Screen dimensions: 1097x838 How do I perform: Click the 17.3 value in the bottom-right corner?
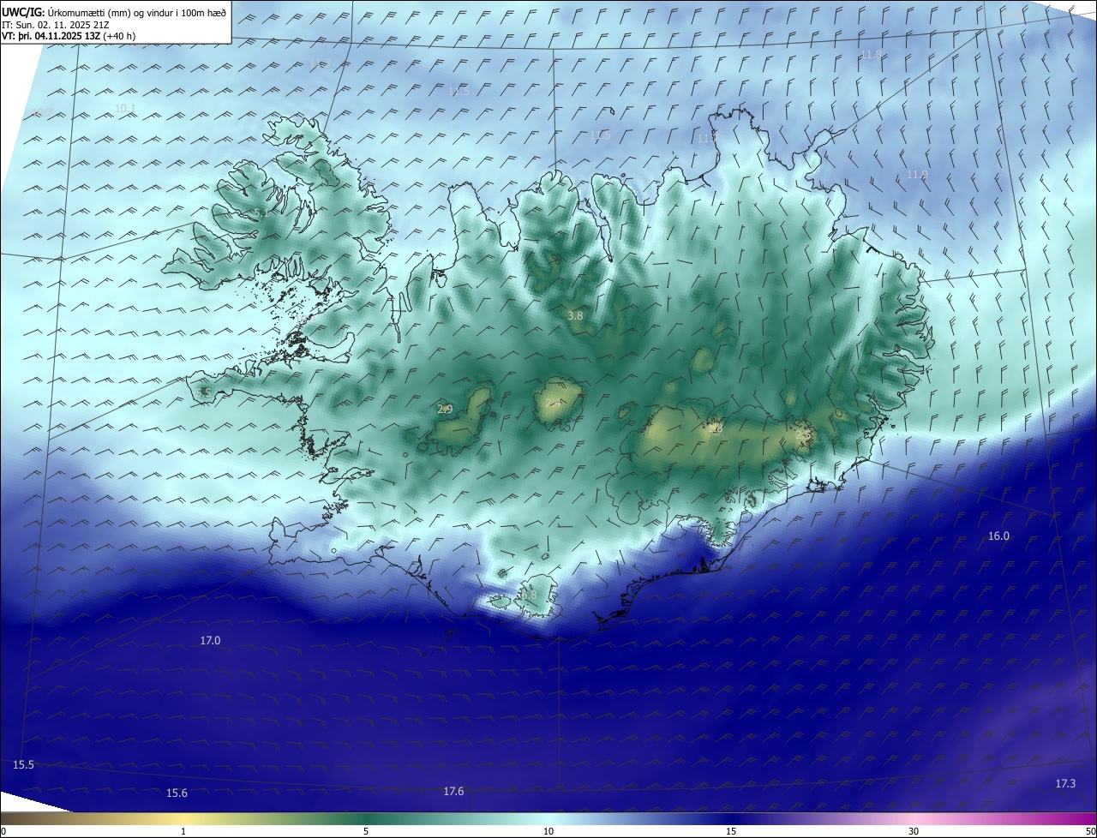(1064, 783)
